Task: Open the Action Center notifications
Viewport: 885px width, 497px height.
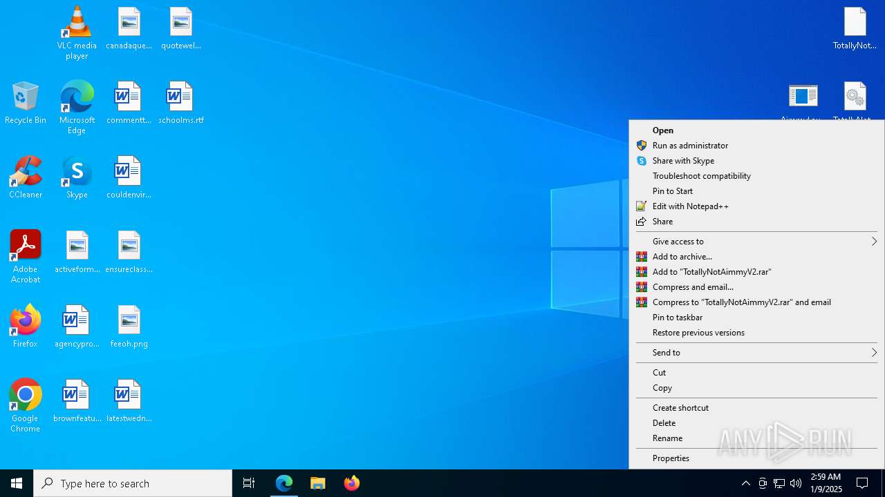Action: pyautogui.click(x=862, y=483)
